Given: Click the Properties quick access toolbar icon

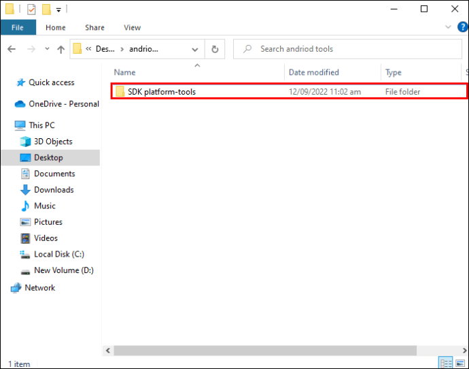Looking at the screenshot, I should (31, 10).
